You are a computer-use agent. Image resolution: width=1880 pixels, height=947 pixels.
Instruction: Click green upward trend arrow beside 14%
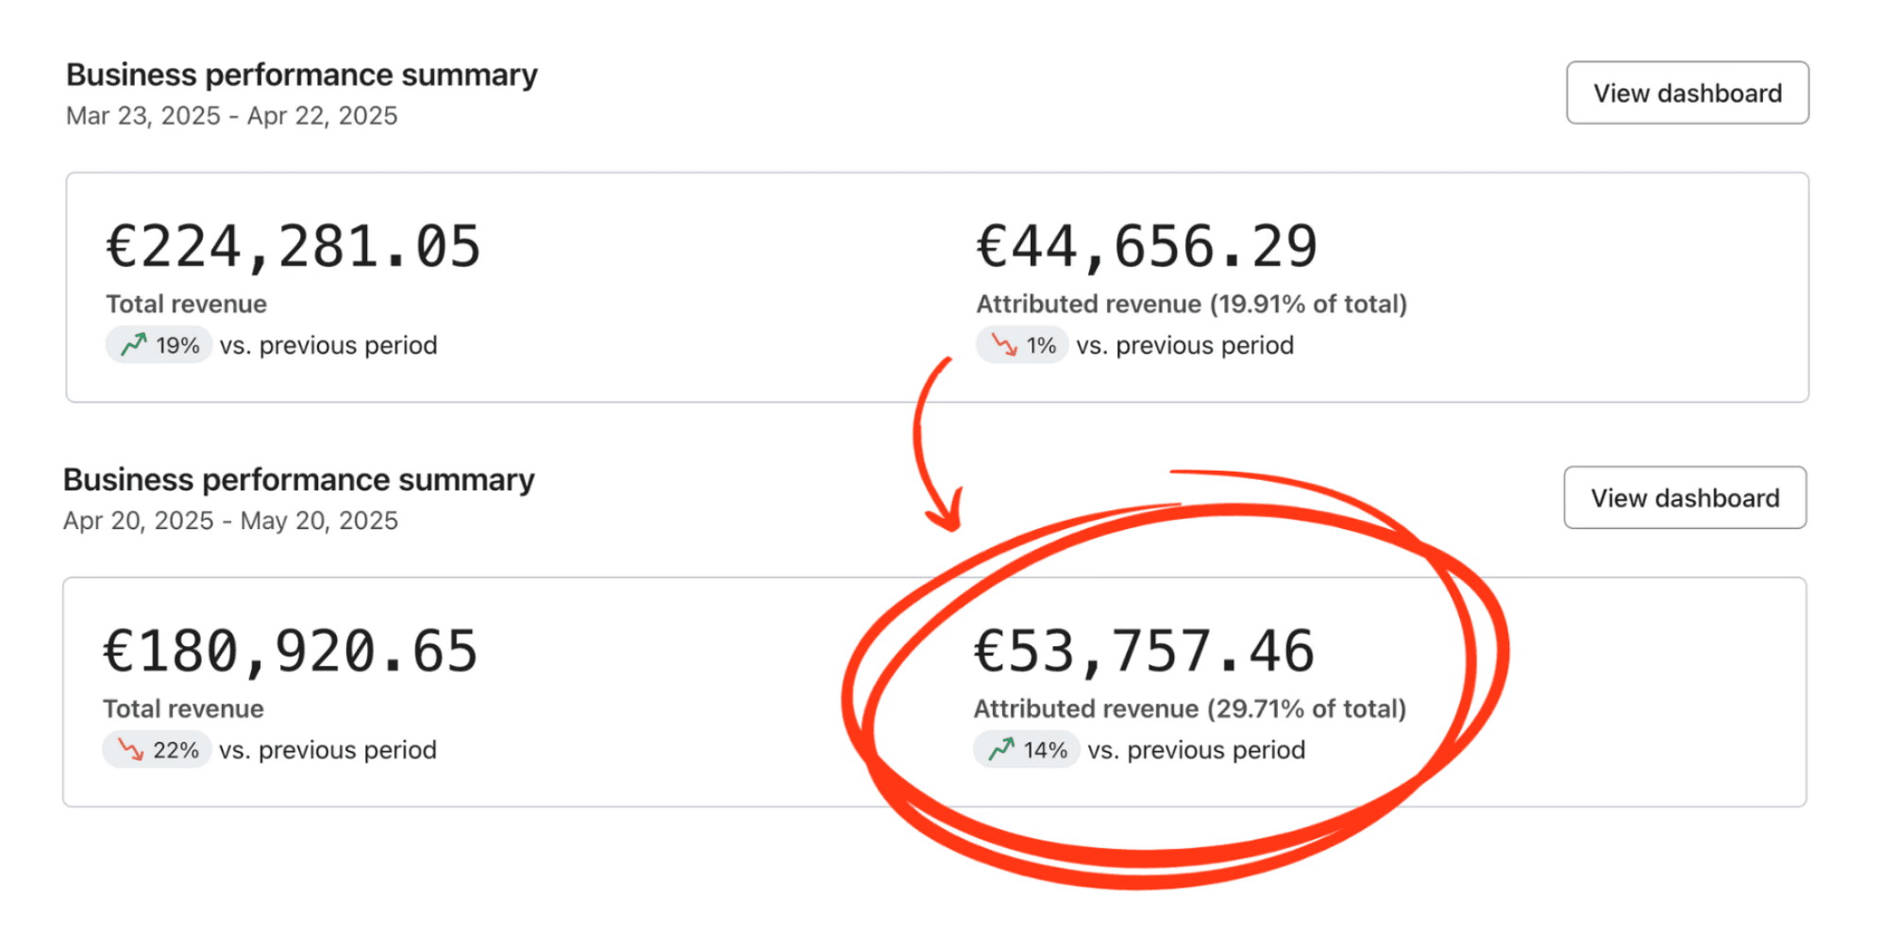pos(1001,749)
